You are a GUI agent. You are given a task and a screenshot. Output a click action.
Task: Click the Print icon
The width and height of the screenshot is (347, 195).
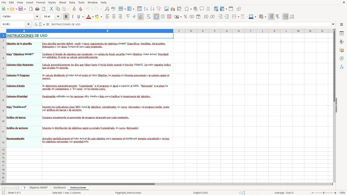[x=37, y=9]
